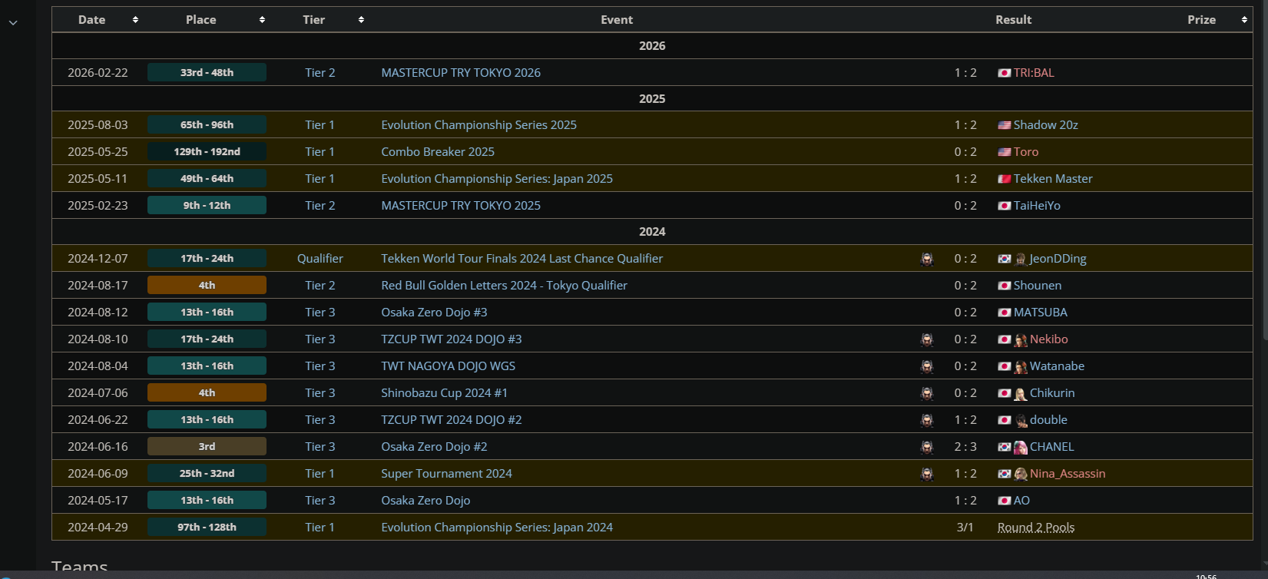Viewport: 1268px width, 579px height.
Task: Open the TRI:BAL player page
Action: (1034, 73)
